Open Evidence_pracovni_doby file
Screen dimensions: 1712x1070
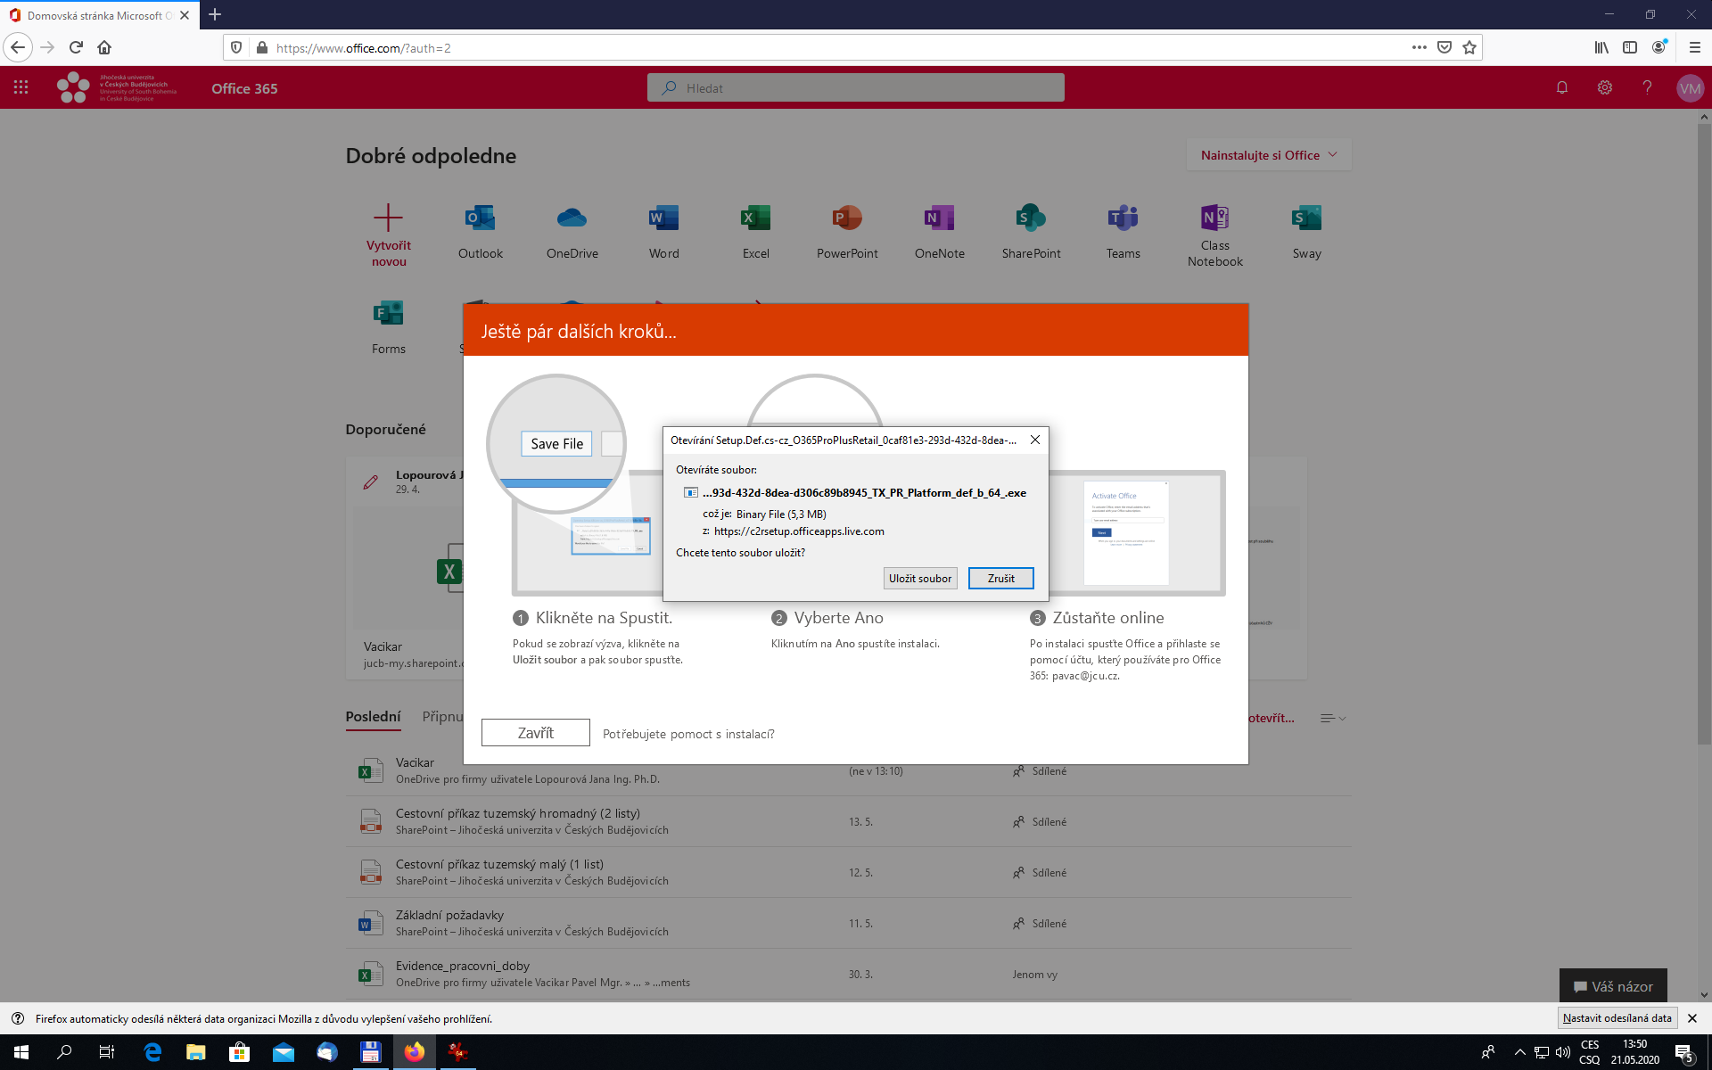point(463,966)
